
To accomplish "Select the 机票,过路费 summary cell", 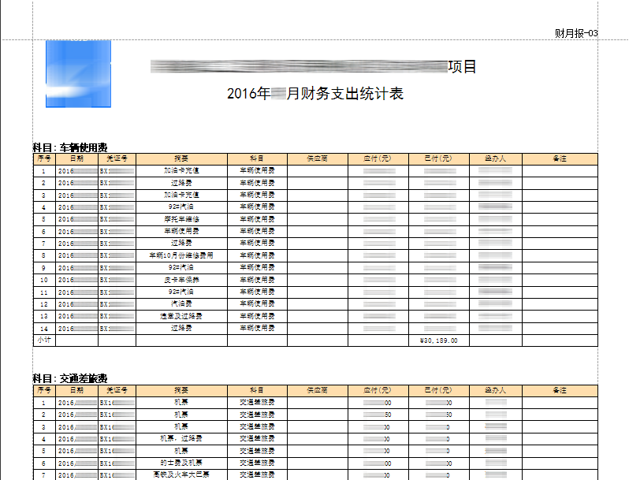I will pos(181,439).
